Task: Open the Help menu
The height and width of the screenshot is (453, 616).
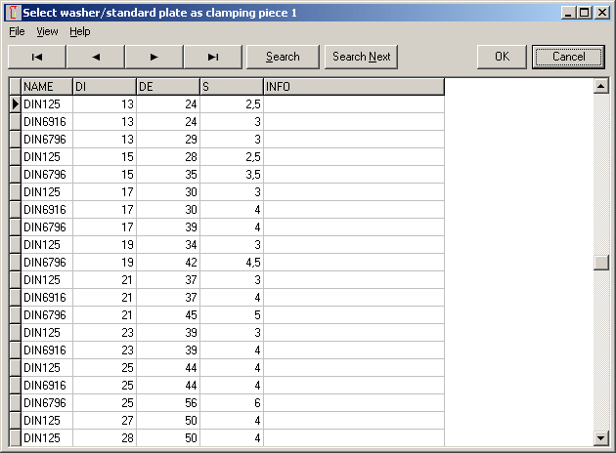Action: (x=79, y=31)
